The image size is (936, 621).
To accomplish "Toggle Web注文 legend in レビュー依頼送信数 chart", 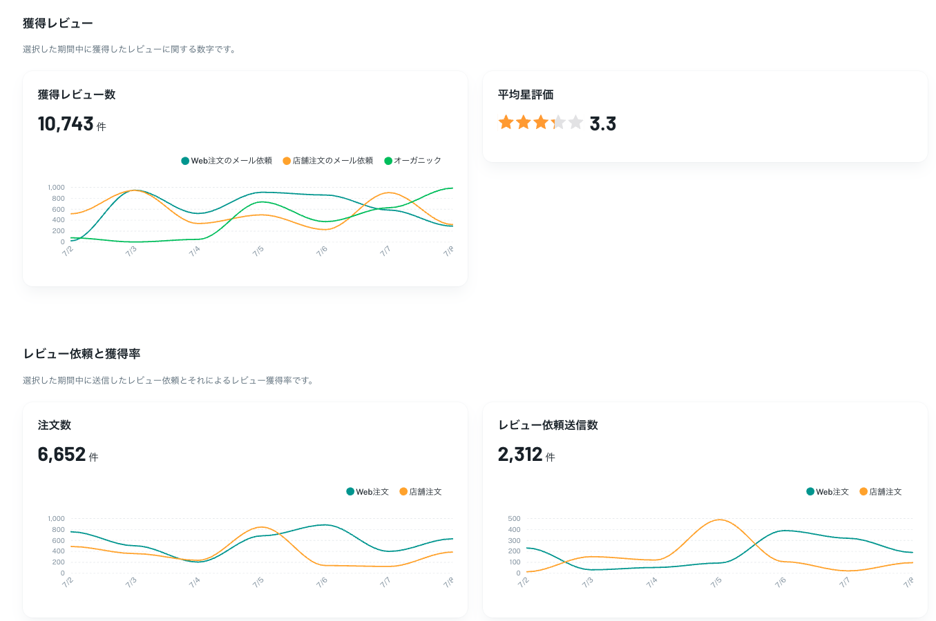I will click(x=828, y=492).
